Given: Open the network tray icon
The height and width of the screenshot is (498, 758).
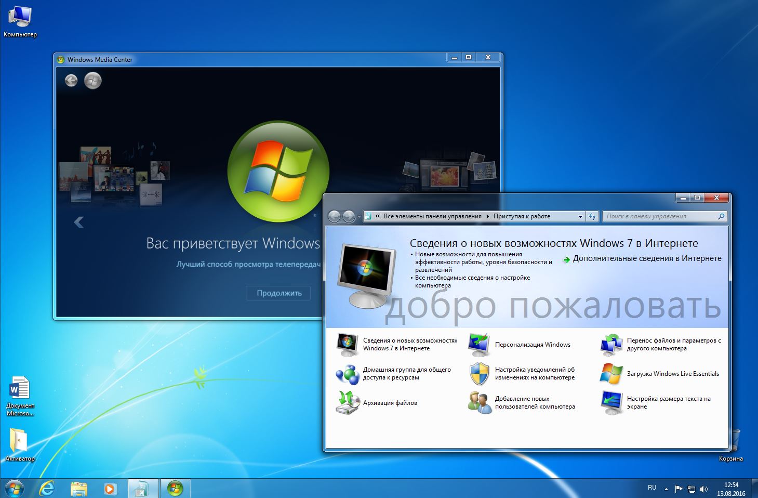Looking at the screenshot, I should coord(691,489).
